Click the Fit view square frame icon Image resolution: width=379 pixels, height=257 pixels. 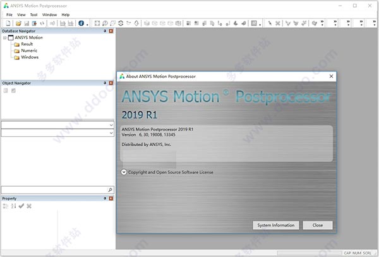[97, 23]
